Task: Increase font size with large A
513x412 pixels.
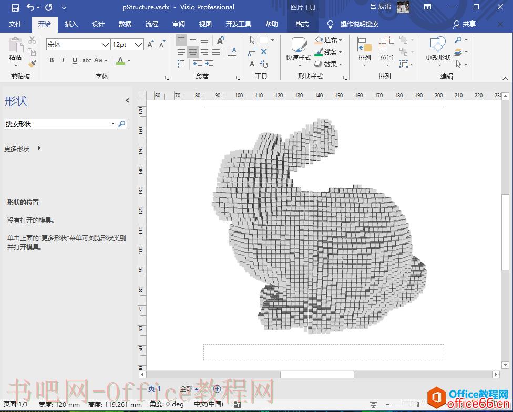Action: [x=150, y=45]
